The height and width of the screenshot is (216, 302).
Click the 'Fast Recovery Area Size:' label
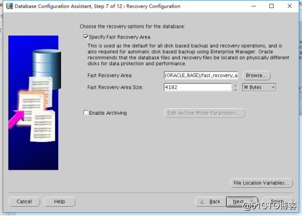[x=115, y=87]
